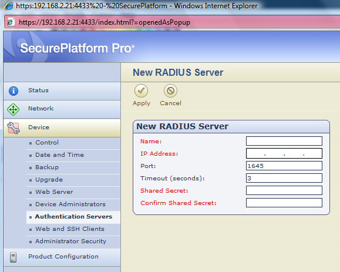
Task: Click the 'New RADIUS Server' page heading
Action: pyautogui.click(x=178, y=72)
